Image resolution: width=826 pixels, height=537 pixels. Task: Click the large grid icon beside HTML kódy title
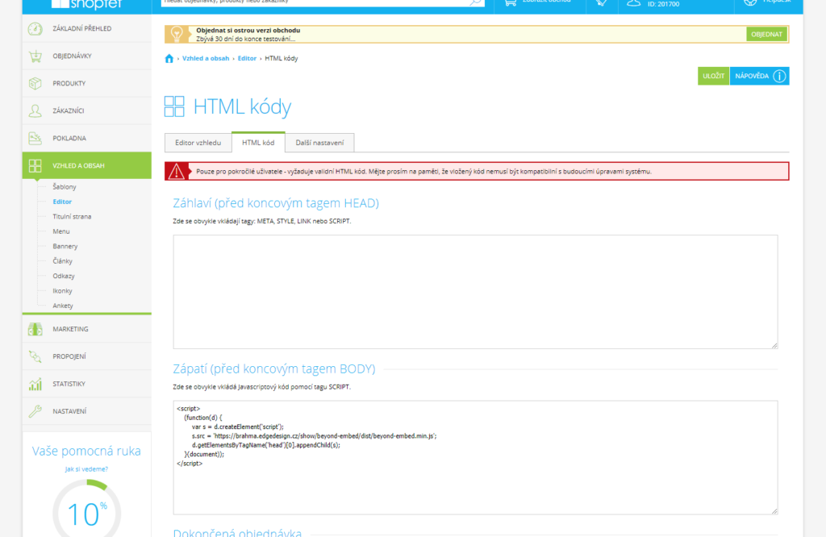(x=174, y=106)
